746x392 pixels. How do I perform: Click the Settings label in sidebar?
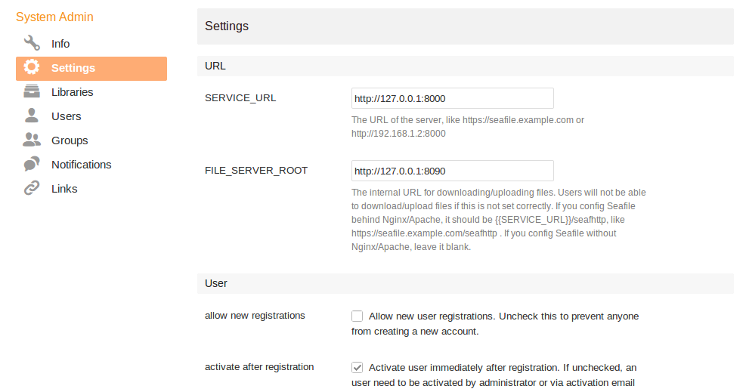[x=73, y=68]
